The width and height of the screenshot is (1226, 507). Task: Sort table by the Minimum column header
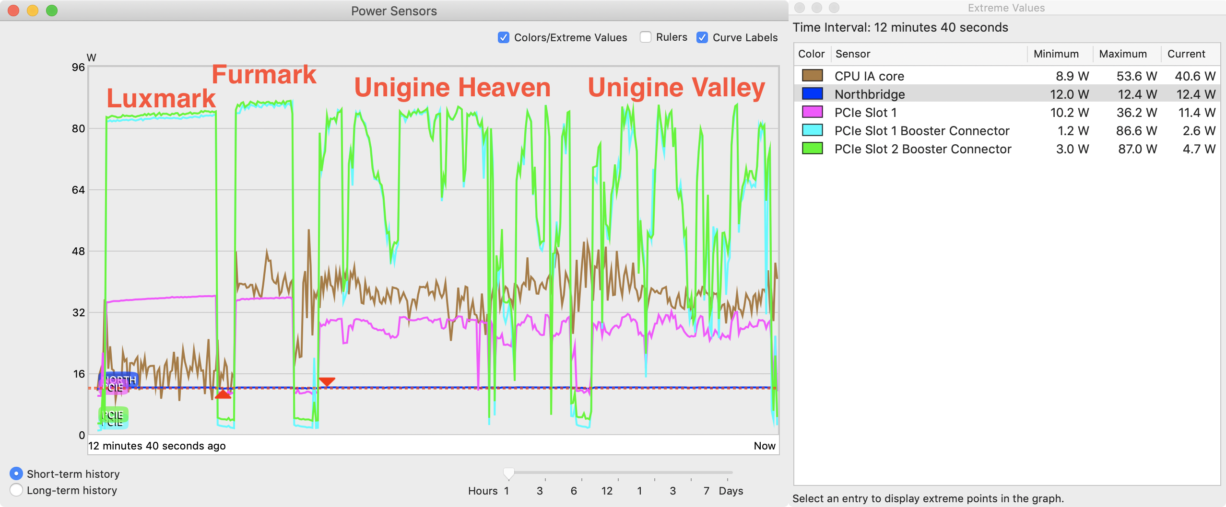1060,54
